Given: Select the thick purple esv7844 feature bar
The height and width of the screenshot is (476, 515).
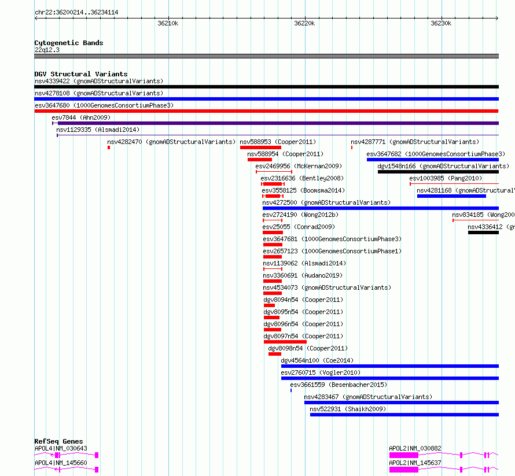Looking at the screenshot, I should click(x=278, y=123).
